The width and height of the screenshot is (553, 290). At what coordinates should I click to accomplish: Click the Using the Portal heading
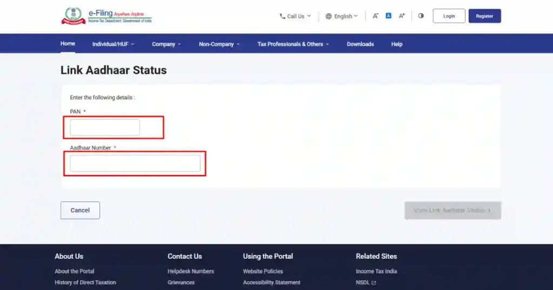click(x=268, y=256)
